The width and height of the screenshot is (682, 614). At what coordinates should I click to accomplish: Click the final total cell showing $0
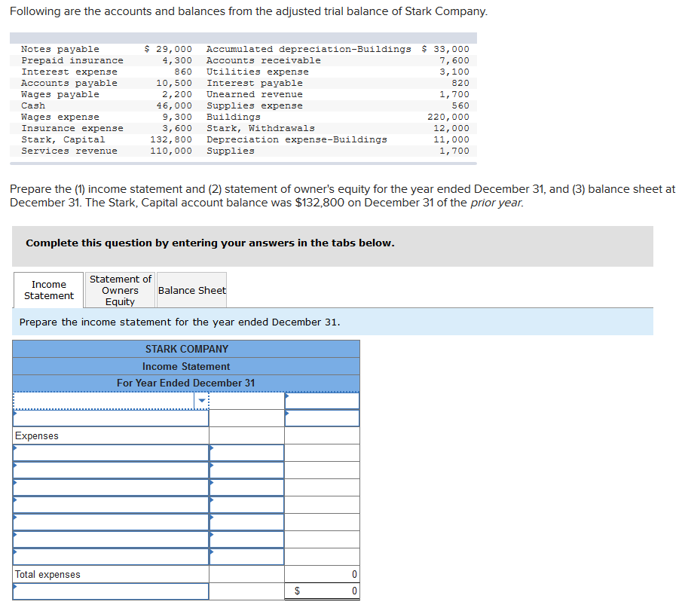pos(322,591)
